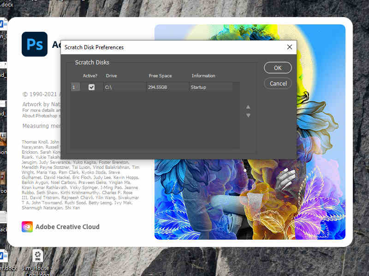Click the Photoshop Ps logo on splash screen
Image resolution: width=369 pixels, height=276 pixels.
point(34,44)
